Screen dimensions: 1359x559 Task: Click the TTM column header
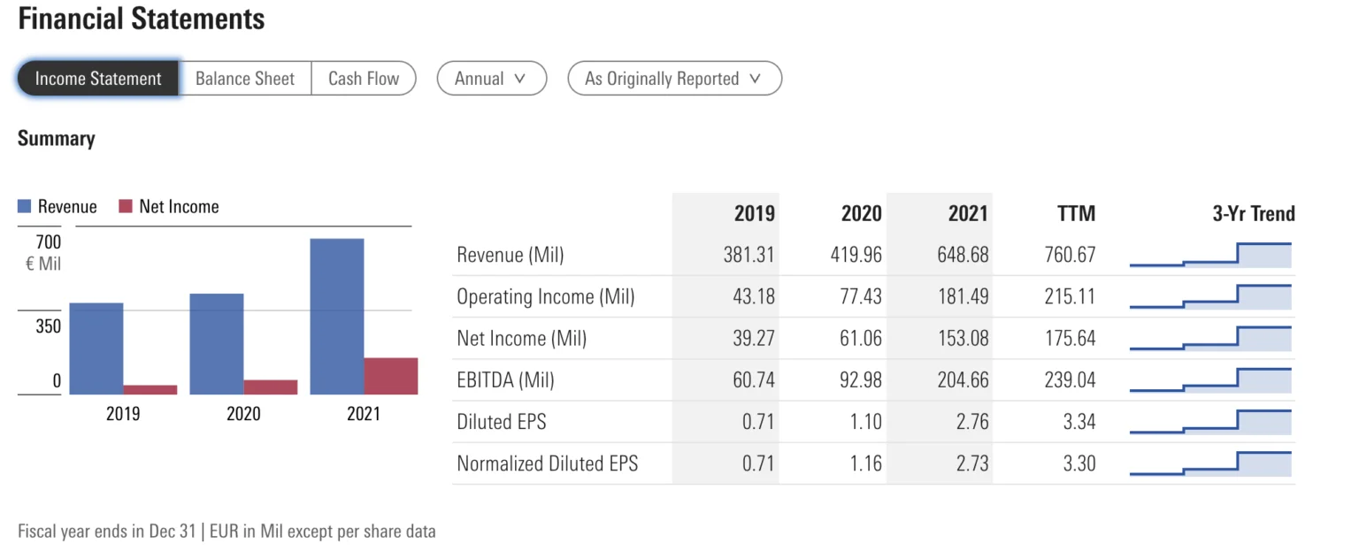(x=1076, y=213)
